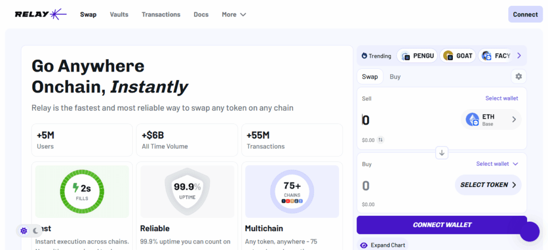Click the +$6B All Time Volume card
The height and width of the screenshot is (250, 548).
coord(187,140)
